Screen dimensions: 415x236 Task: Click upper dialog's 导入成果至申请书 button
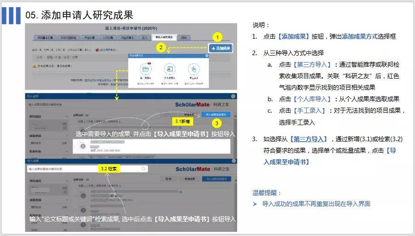[x=216, y=115]
